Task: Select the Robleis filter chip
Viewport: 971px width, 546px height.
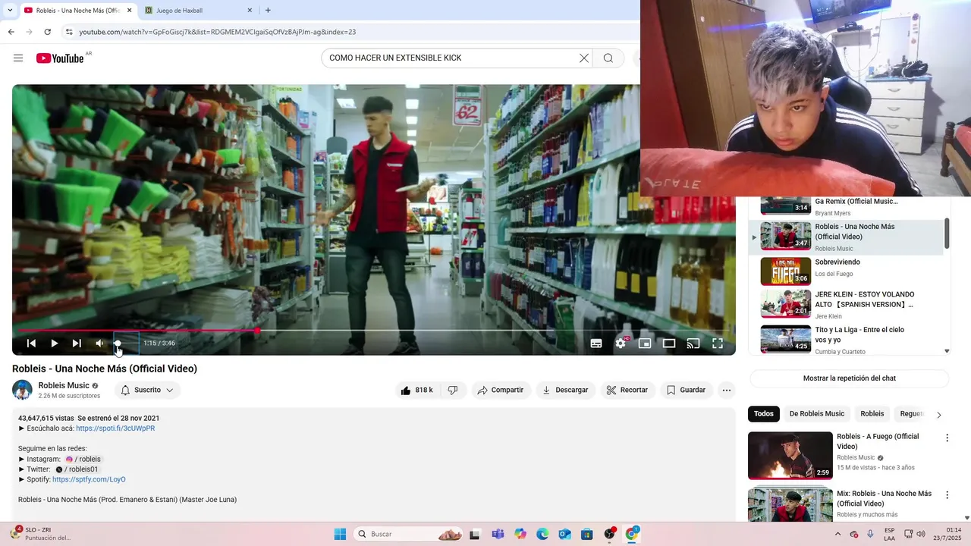Action: (x=872, y=414)
